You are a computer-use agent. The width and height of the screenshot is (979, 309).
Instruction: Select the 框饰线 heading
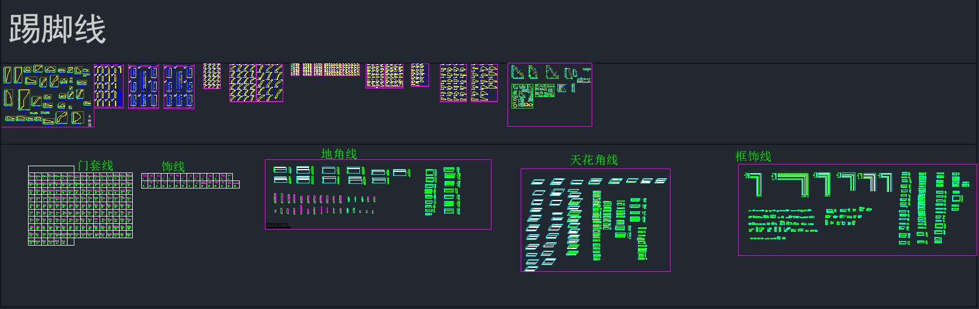[753, 156]
